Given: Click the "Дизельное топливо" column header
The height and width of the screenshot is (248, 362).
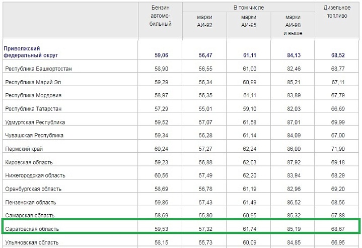Looking at the screenshot, I should point(338,12).
